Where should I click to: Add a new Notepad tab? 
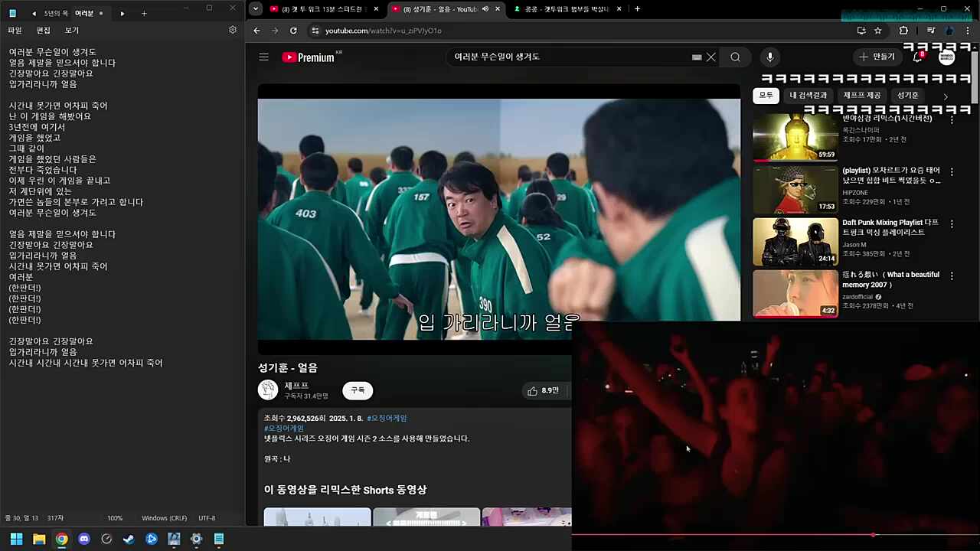point(144,13)
